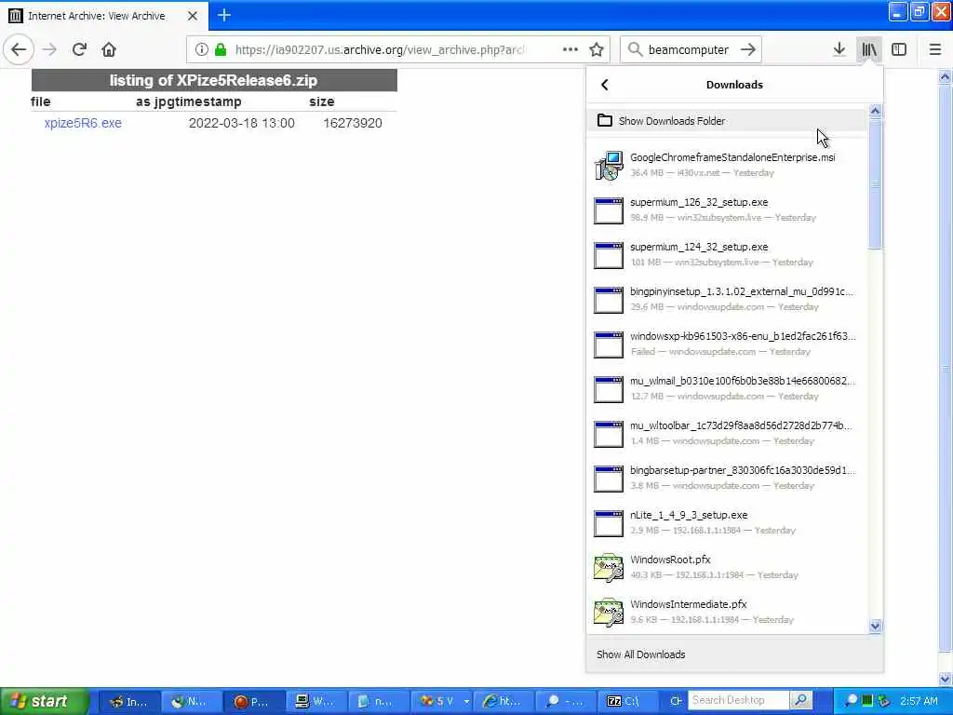Viewport: 953px width, 715px height.
Task: Open the page actions three-dots menu
Action: [x=570, y=49]
